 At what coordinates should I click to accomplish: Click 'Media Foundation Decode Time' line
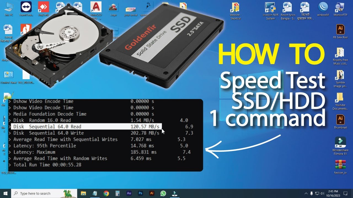[x=50, y=114]
